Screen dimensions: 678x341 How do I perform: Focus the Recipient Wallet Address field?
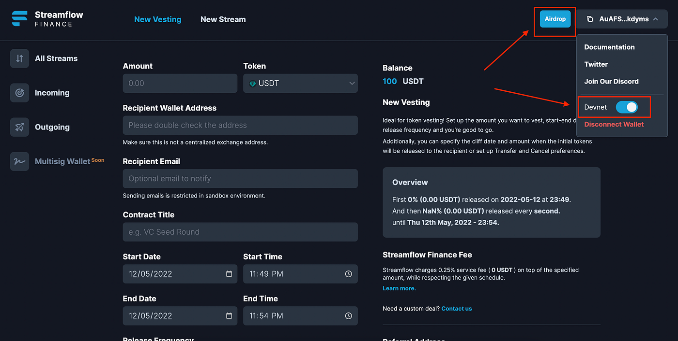(240, 125)
